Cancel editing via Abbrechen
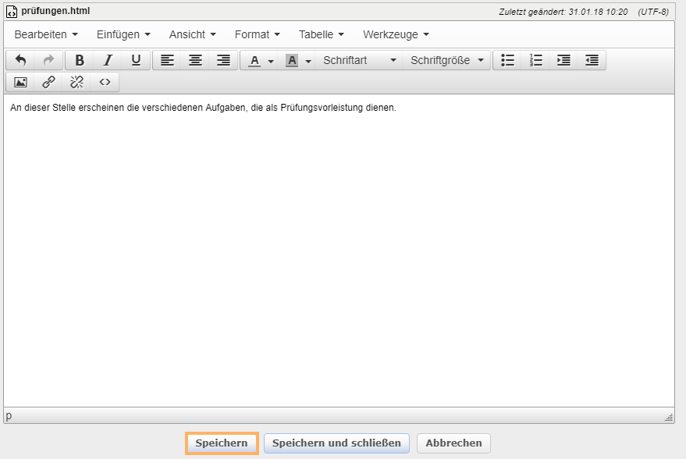This screenshot has height=459, width=686. [x=453, y=443]
